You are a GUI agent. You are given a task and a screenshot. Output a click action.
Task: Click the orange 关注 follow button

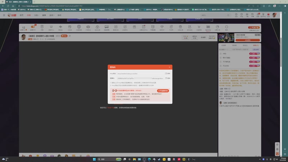coord(64,36)
